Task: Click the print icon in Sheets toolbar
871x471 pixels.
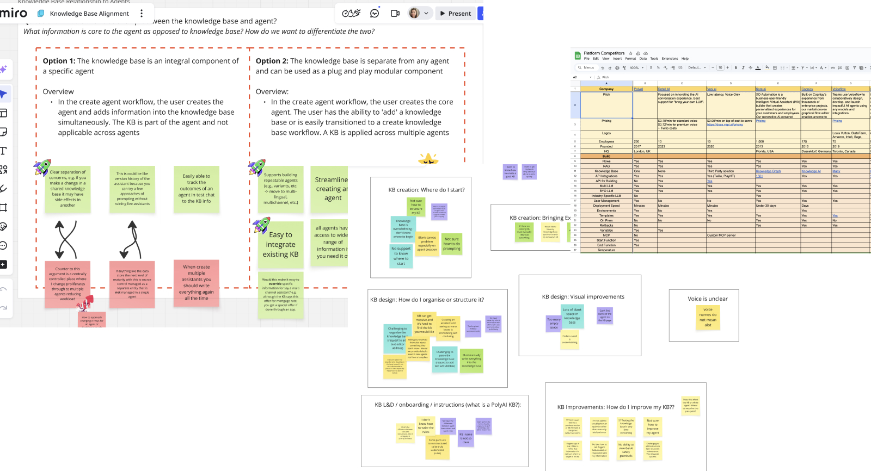Action: tap(617, 68)
